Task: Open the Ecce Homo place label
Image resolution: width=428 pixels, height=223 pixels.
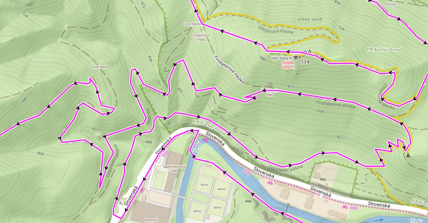Action: [192, 24]
